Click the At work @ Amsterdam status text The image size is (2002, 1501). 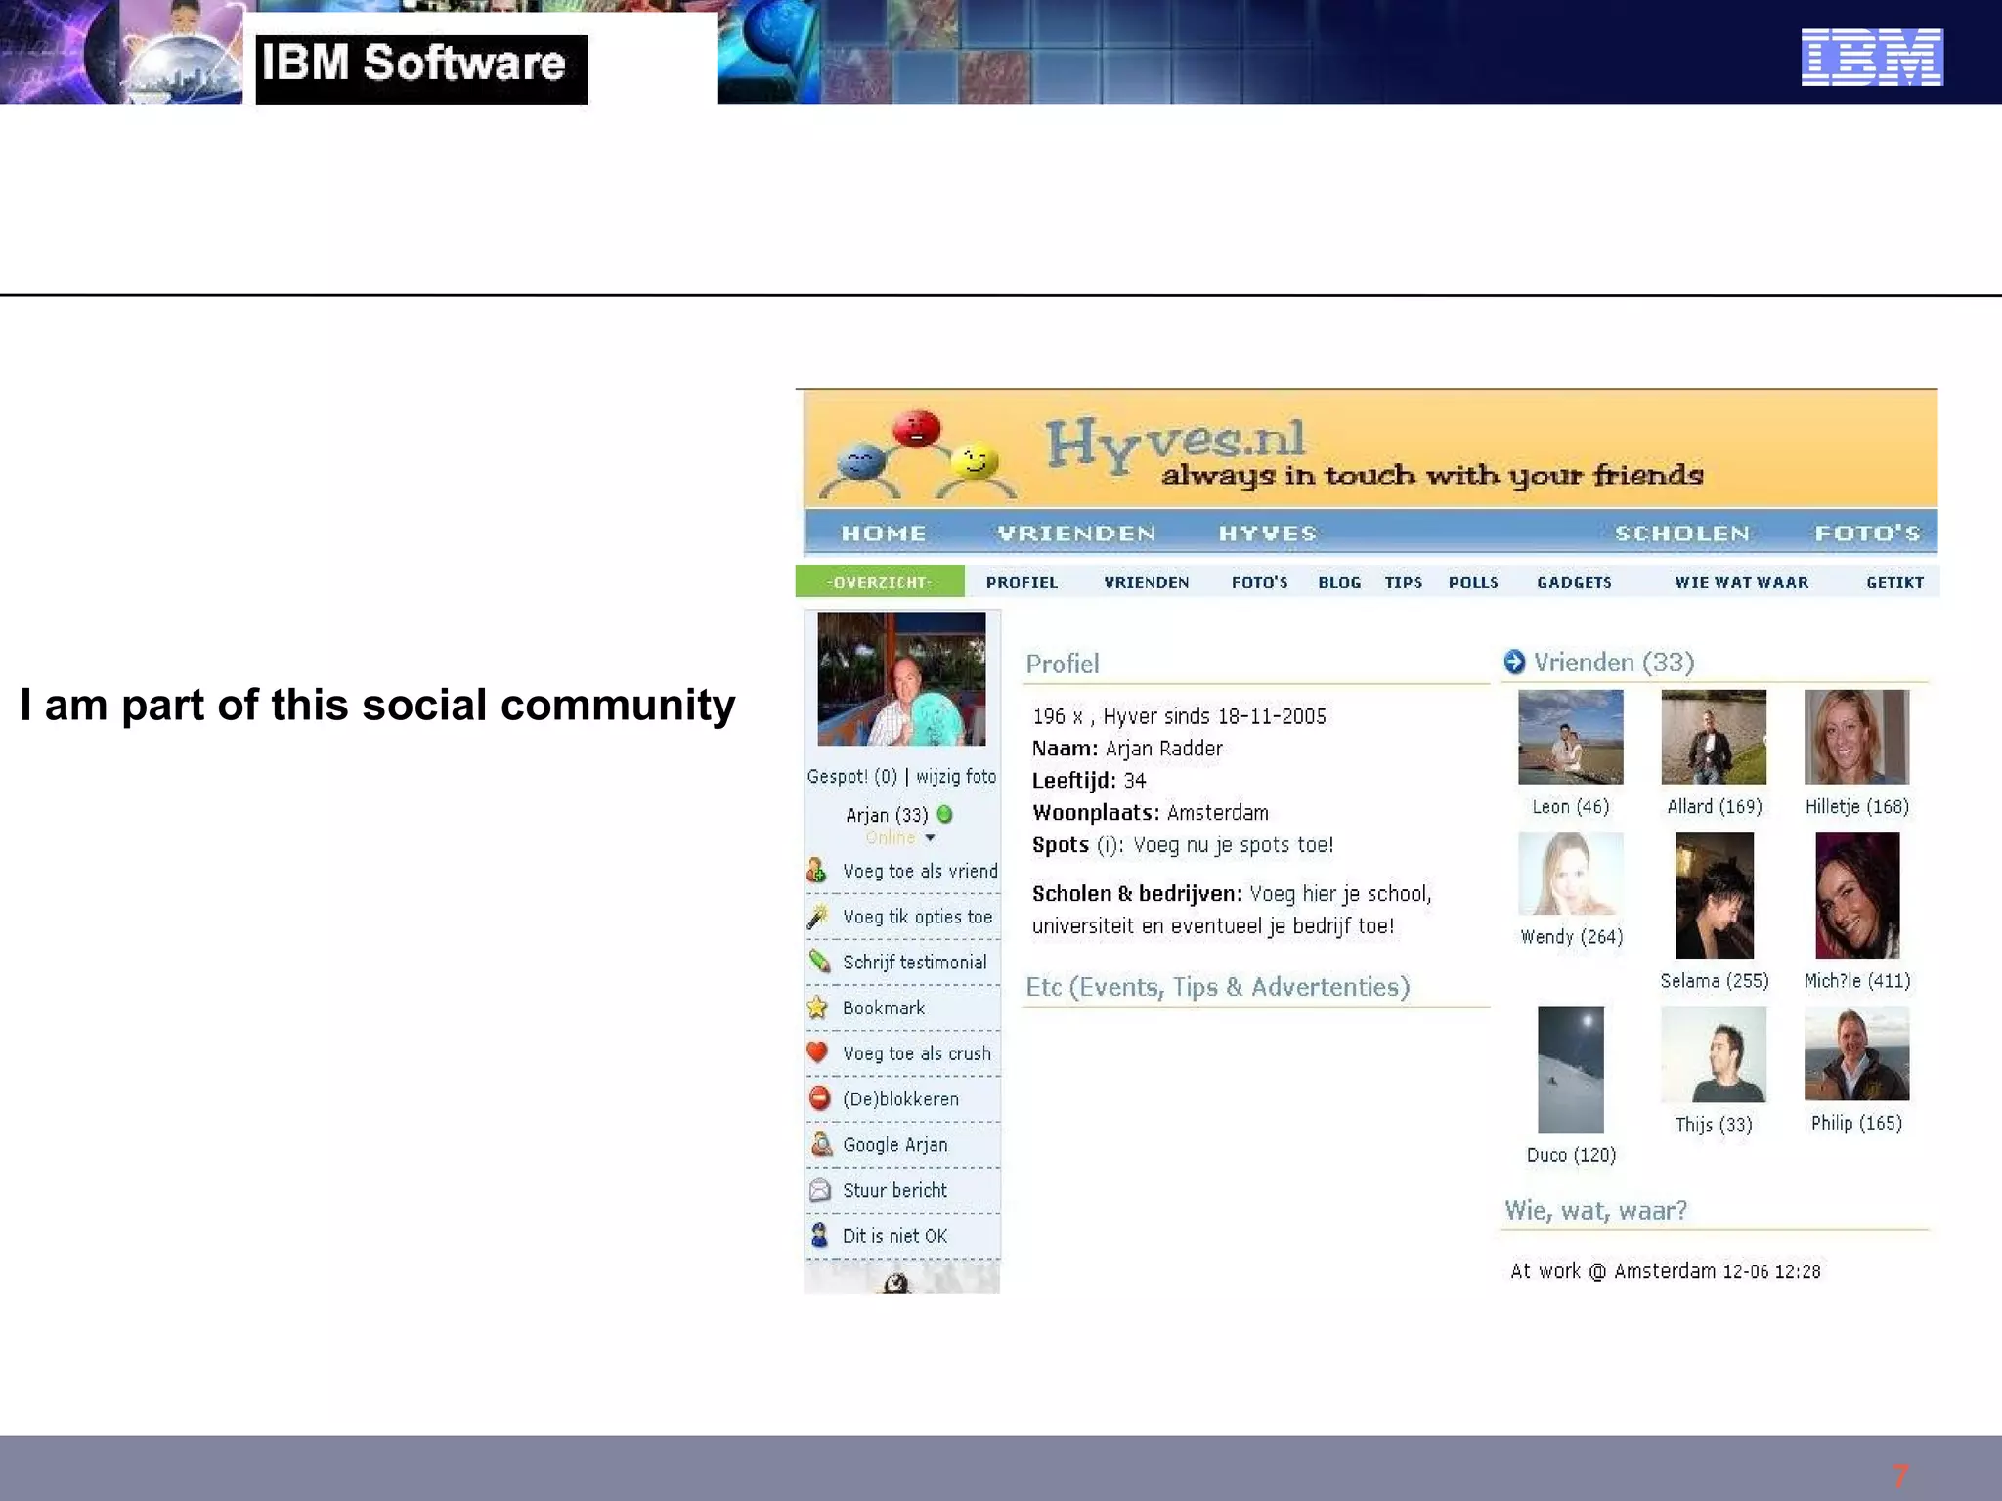tap(1665, 1271)
